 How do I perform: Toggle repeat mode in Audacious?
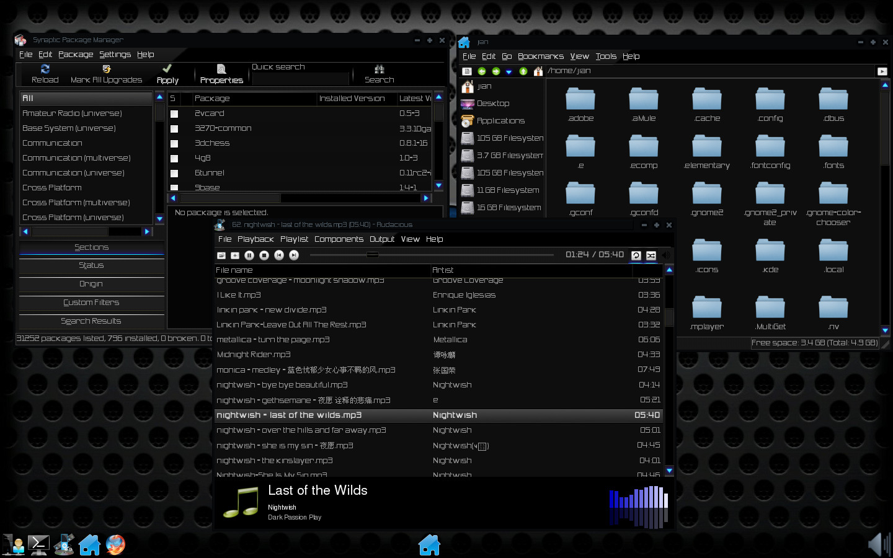click(636, 255)
